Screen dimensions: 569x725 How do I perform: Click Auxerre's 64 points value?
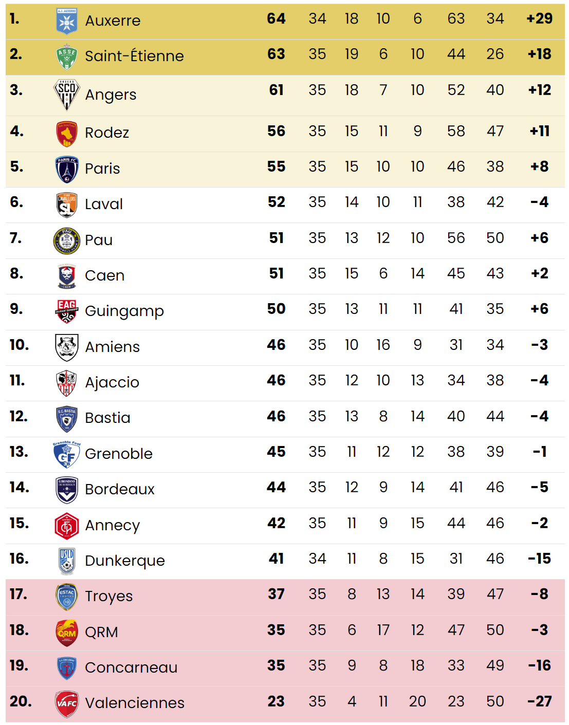click(276, 19)
